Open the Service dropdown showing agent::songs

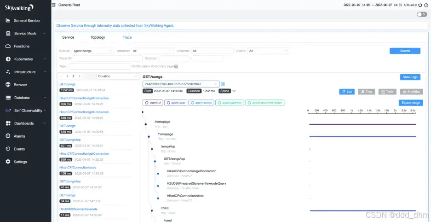coord(93,51)
